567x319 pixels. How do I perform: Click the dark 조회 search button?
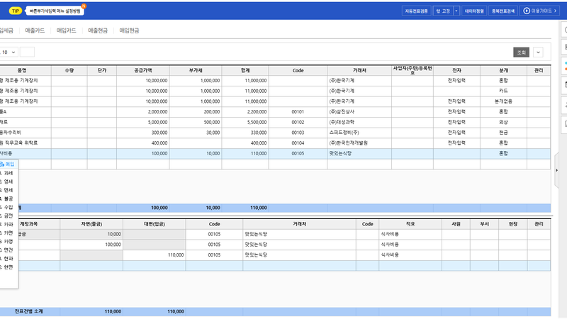click(522, 52)
